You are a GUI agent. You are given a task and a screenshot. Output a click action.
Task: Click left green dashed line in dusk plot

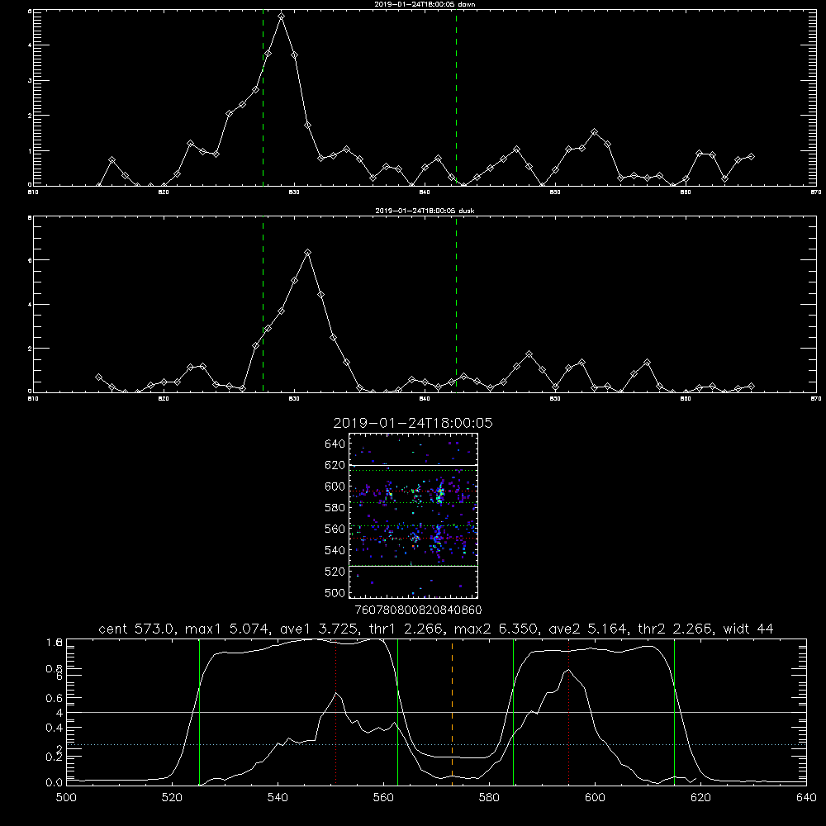pyautogui.click(x=263, y=304)
